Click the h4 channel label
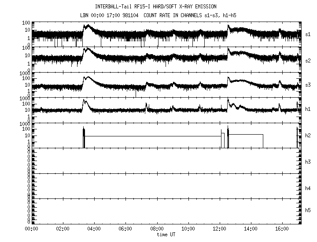The height and width of the screenshot is (242, 317). pyautogui.click(x=308, y=188)
